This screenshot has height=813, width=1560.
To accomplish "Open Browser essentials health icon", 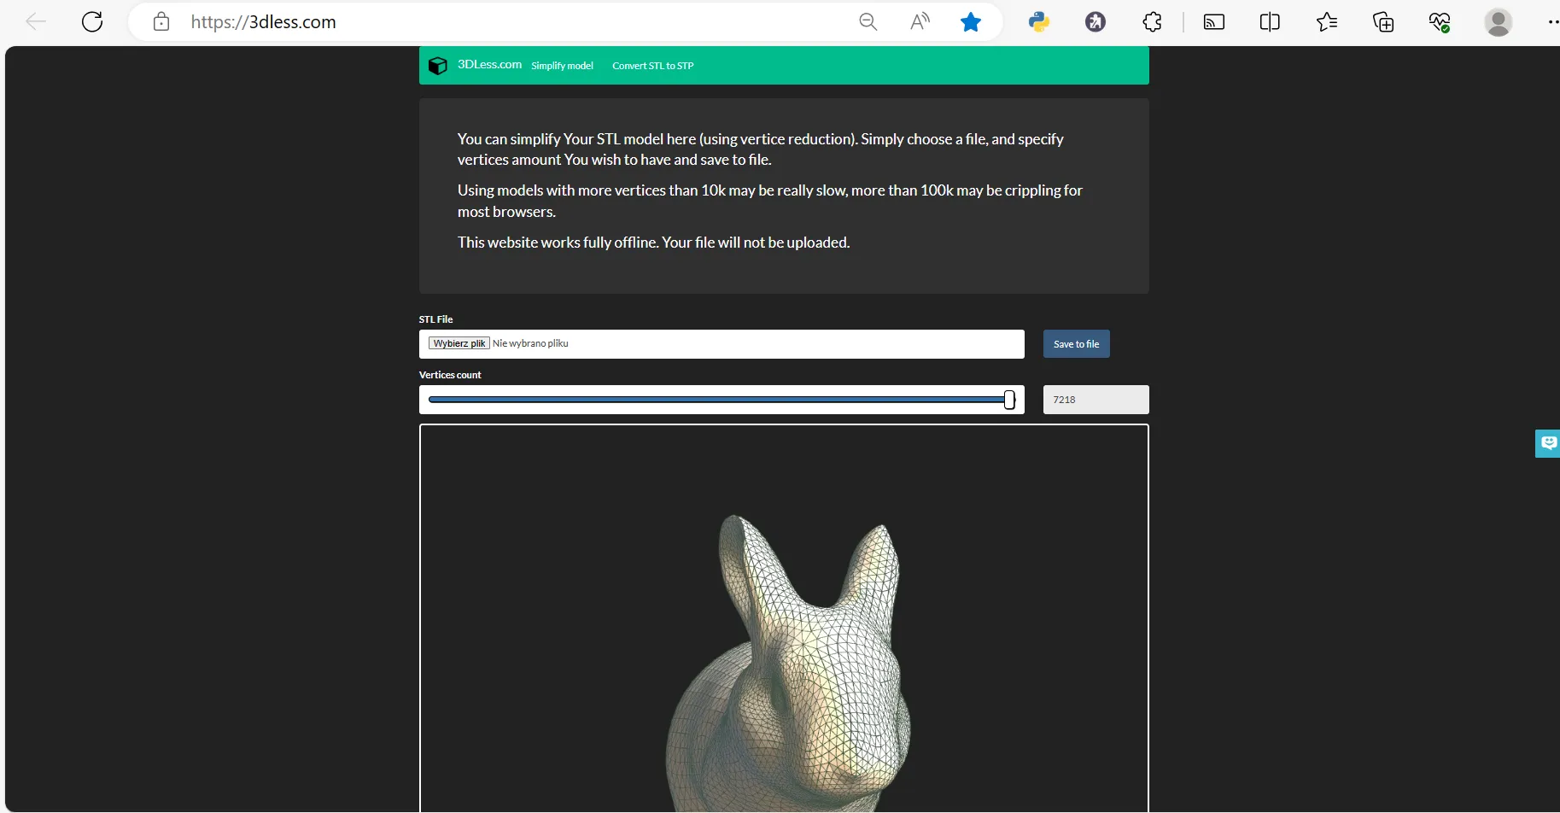I will click(1441, 21).
